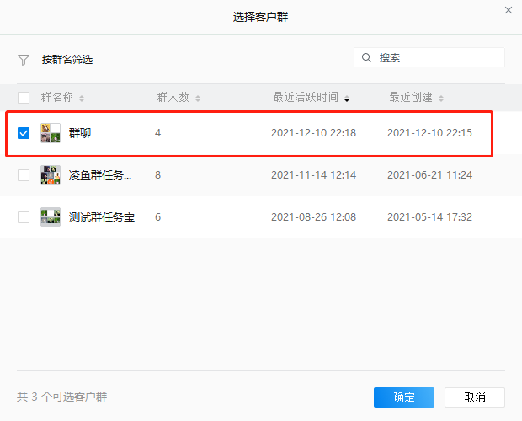Select the 凌鱼群任务 group name
522x421 pixels.
tap(100, 175)
